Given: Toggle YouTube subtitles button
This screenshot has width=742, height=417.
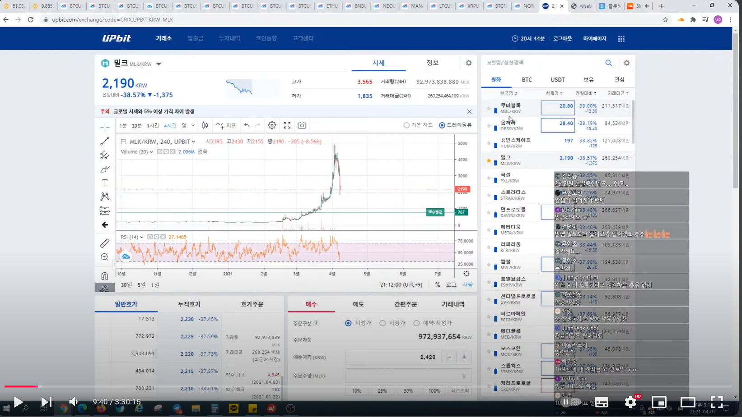Looking at the screenshot, I should [601, 402].
